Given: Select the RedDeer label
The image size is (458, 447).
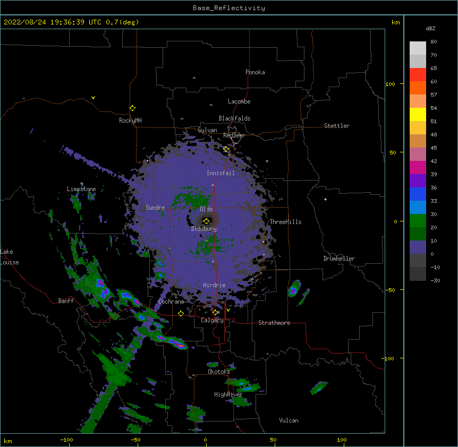Looking at the screenshot, I should tap(234, 135).
